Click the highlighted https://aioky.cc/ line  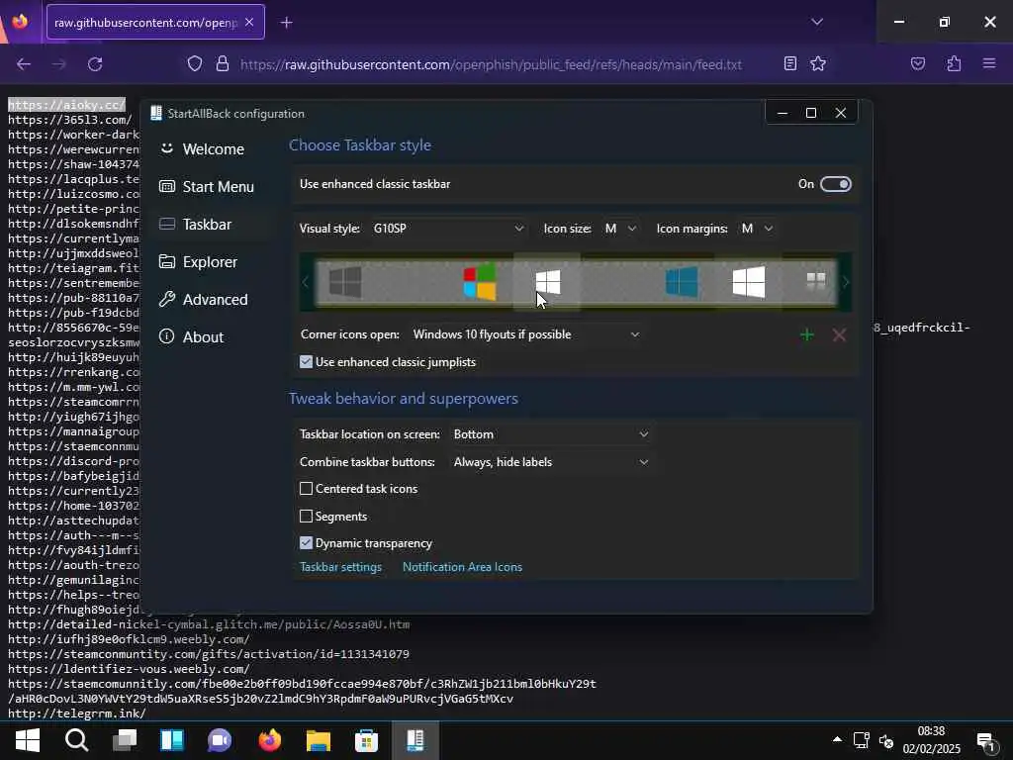(66, 105)
